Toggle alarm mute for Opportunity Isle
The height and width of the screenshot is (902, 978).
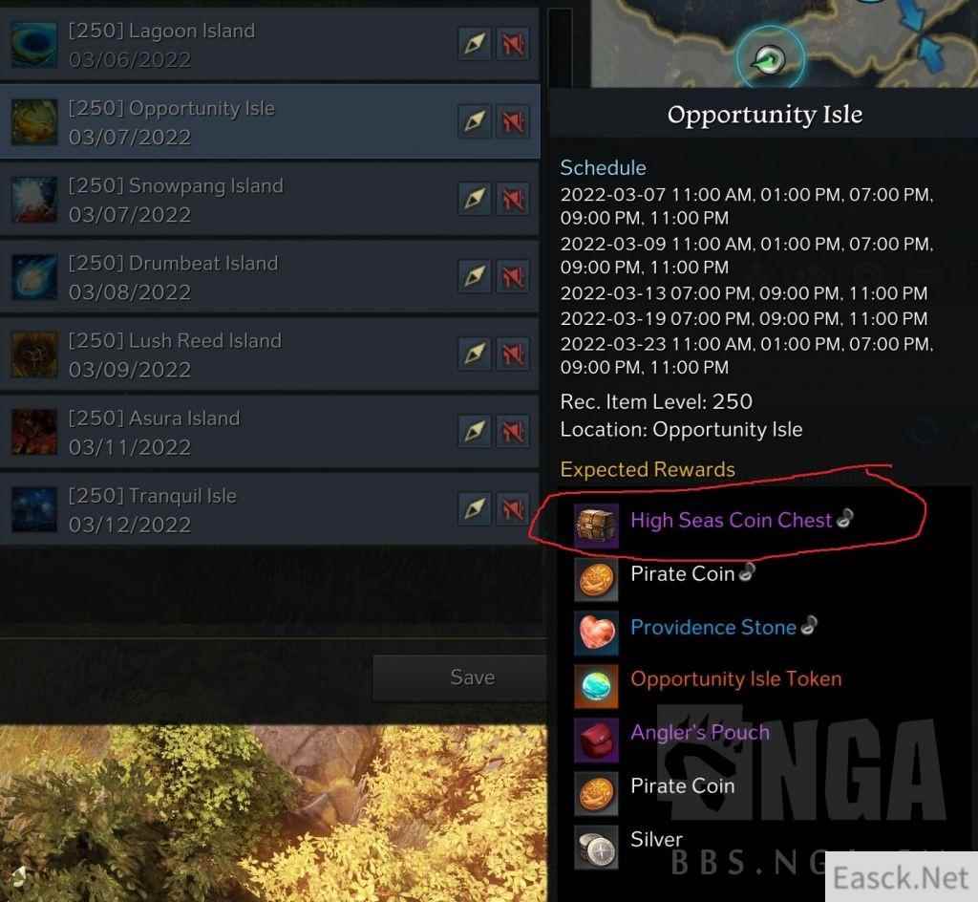pos(513,121)
